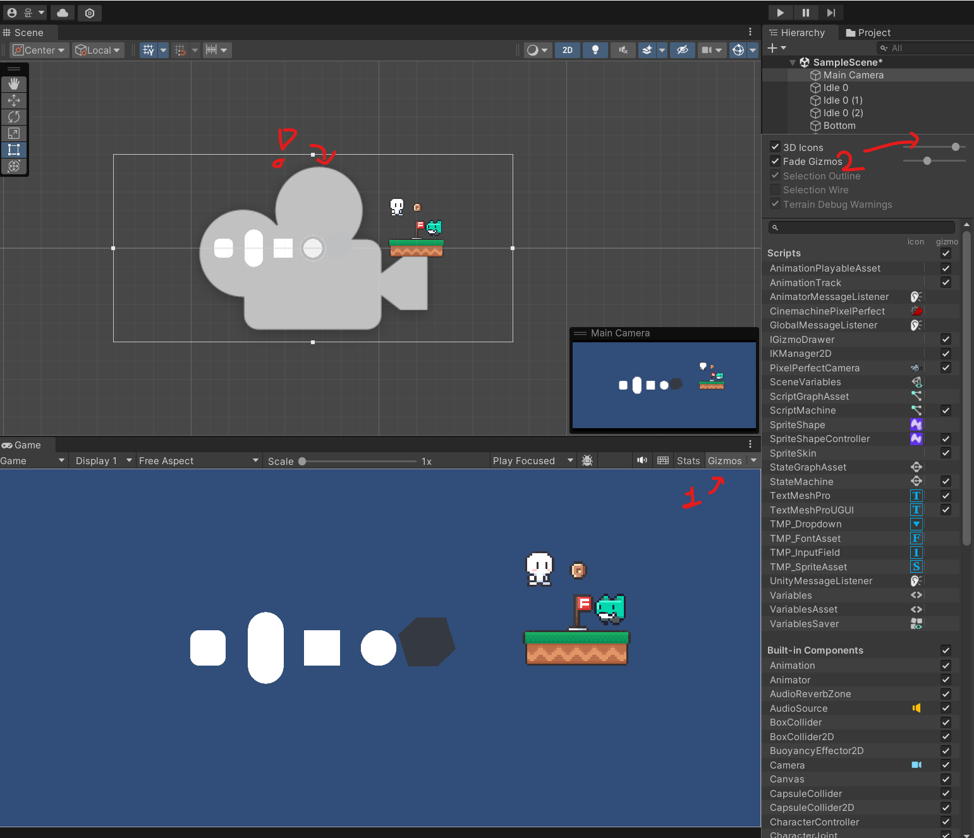
Task: Open the Center pivot dropdown
Action: point(39,50)
